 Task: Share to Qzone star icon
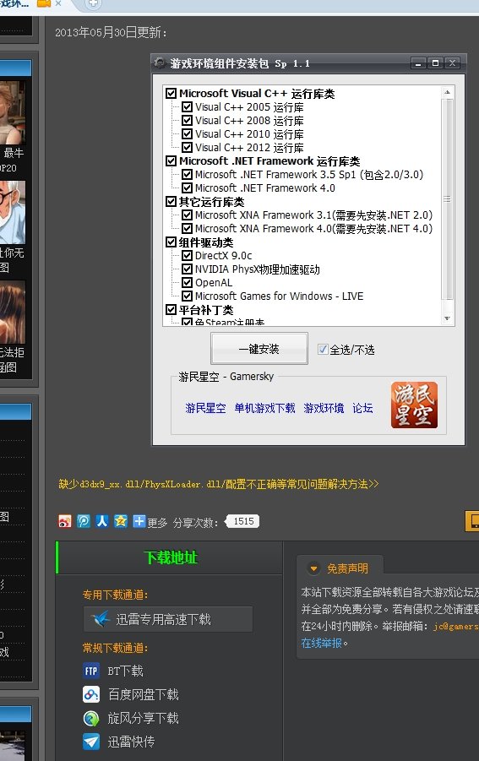tap(120, 521)
